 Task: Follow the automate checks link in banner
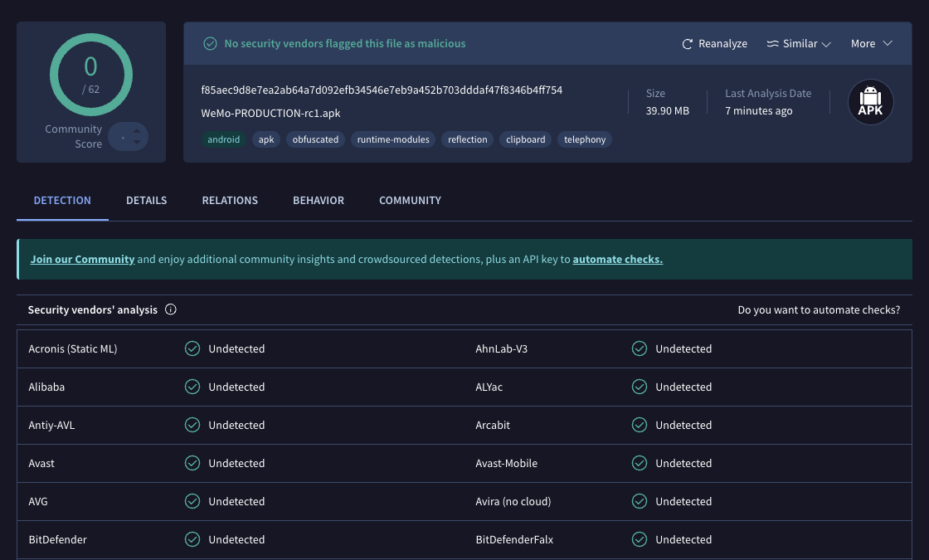[x=617, y=259]
